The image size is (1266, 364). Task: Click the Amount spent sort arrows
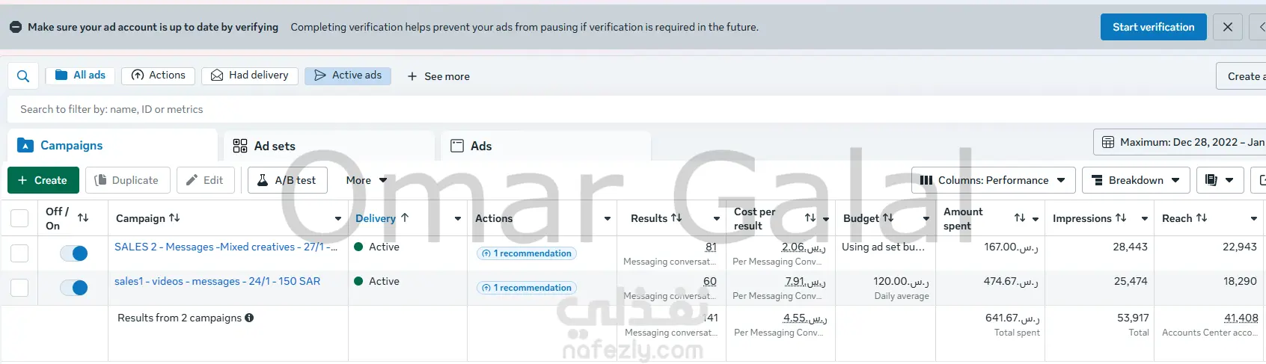pos(1020,218)
